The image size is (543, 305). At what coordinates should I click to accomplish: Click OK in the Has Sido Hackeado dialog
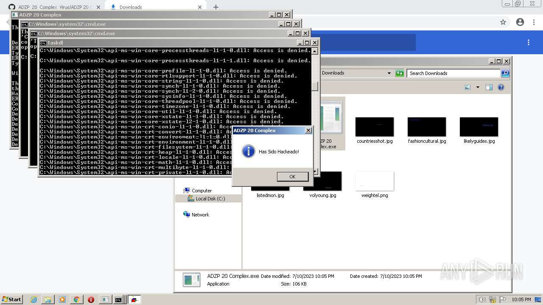pyautogui.click(x=292, y=177)
